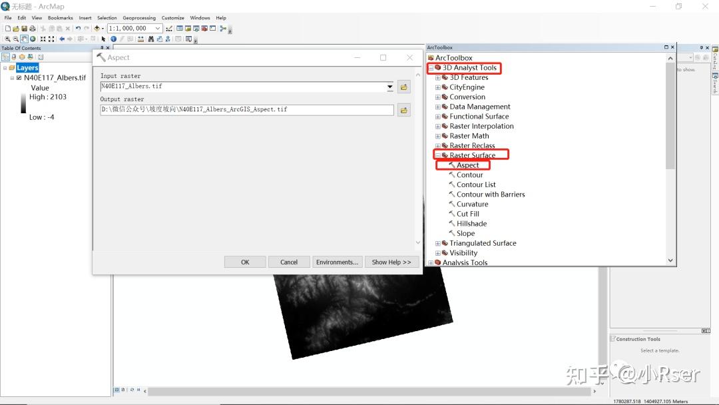
Task: Open the Editor toolbar icon
Action: [169, 29]
